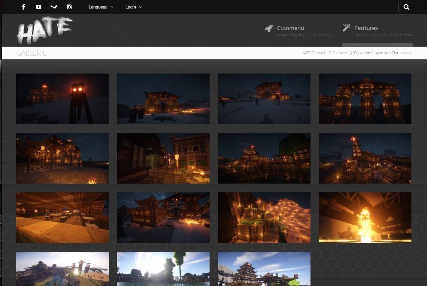Expand the Login dropdown
The width and height of the screenshot is (427, 286).
pos(133,7)
